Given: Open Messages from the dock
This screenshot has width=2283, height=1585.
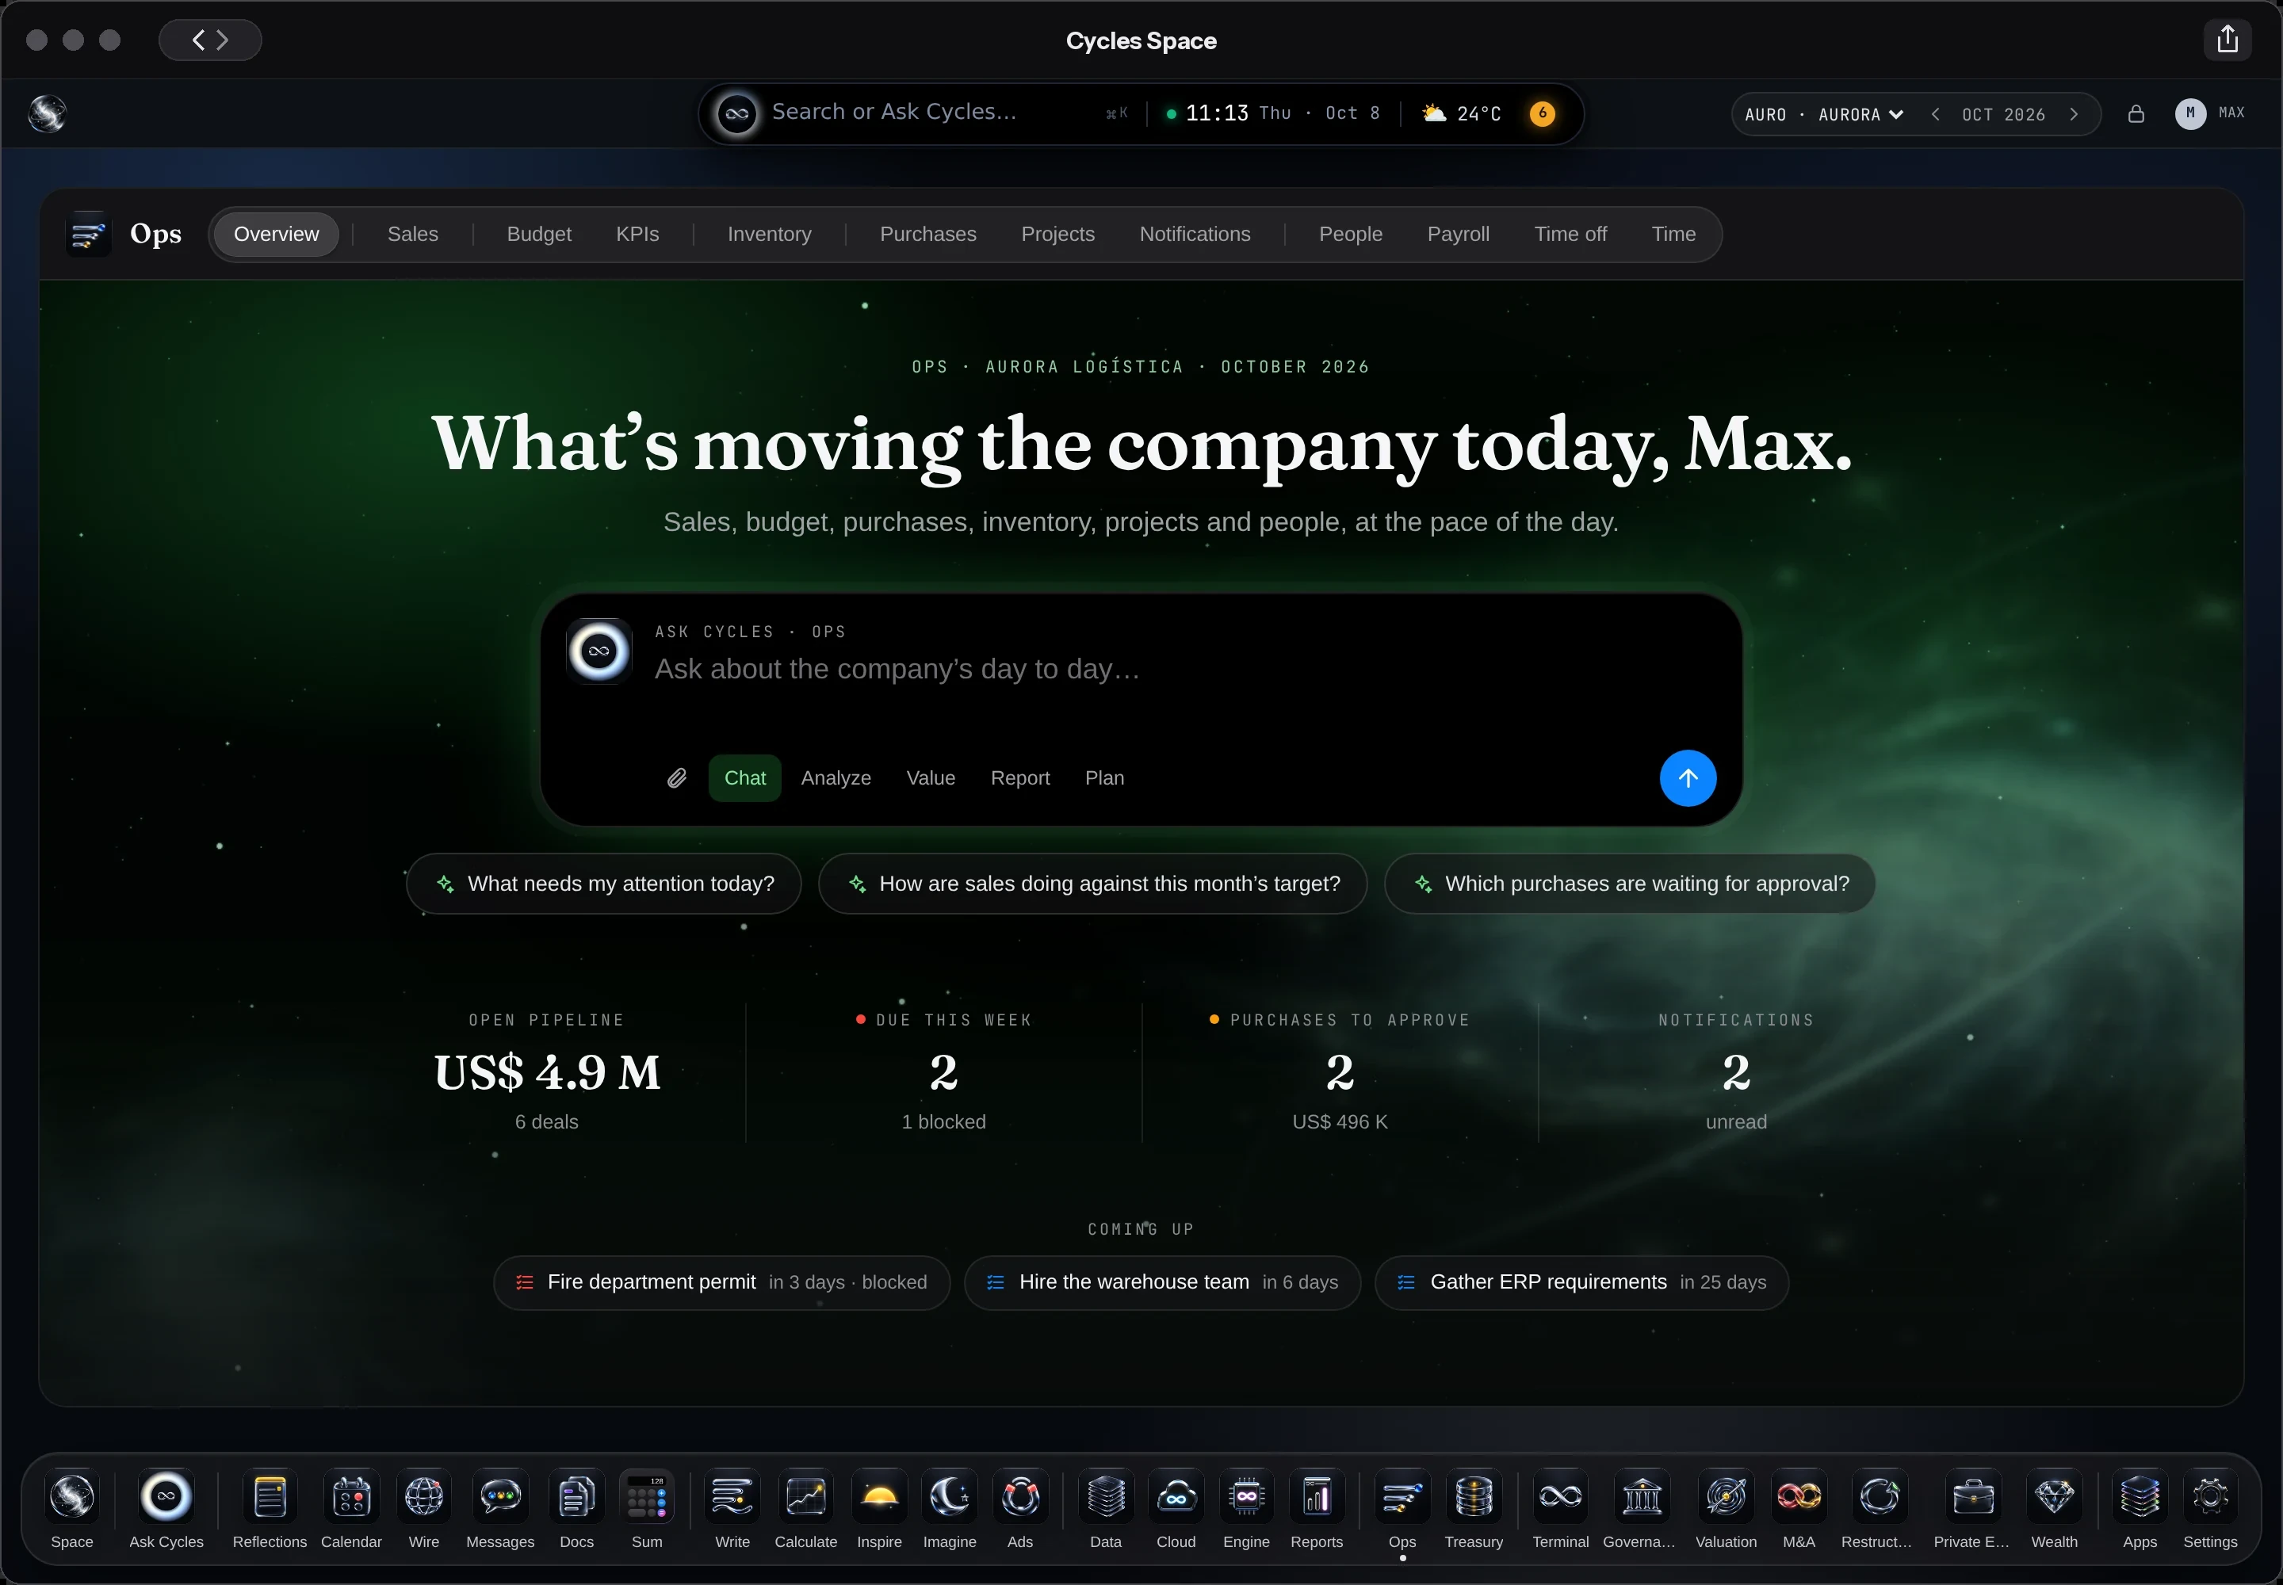Looking at the screenshot, I should coord(501,1495).
